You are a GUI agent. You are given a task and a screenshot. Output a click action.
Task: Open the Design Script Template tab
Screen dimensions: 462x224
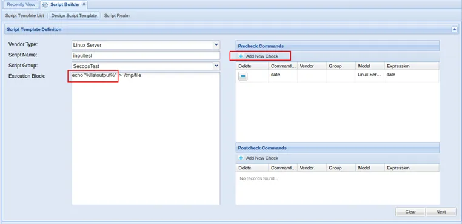tap(74, 16)
